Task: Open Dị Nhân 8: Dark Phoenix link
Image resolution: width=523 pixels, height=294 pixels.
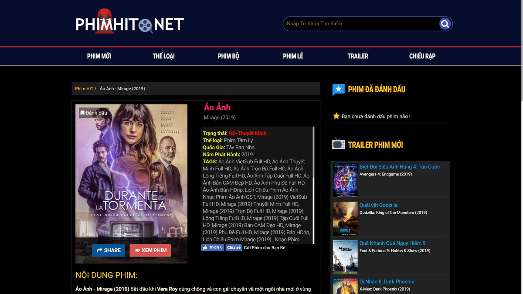Action: click(x=387, y=282)
